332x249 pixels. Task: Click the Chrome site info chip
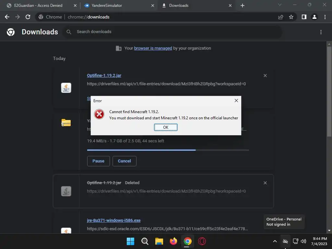pyautogui.click(x=50, y=17)
